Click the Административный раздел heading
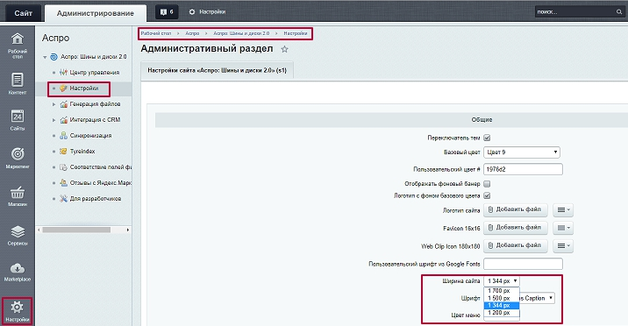 pos(207,49)
